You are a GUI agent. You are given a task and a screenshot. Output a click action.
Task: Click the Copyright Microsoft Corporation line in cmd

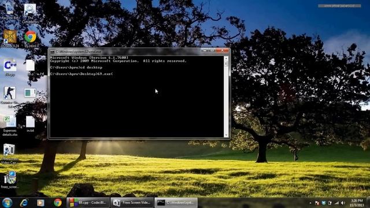point(118,61)
